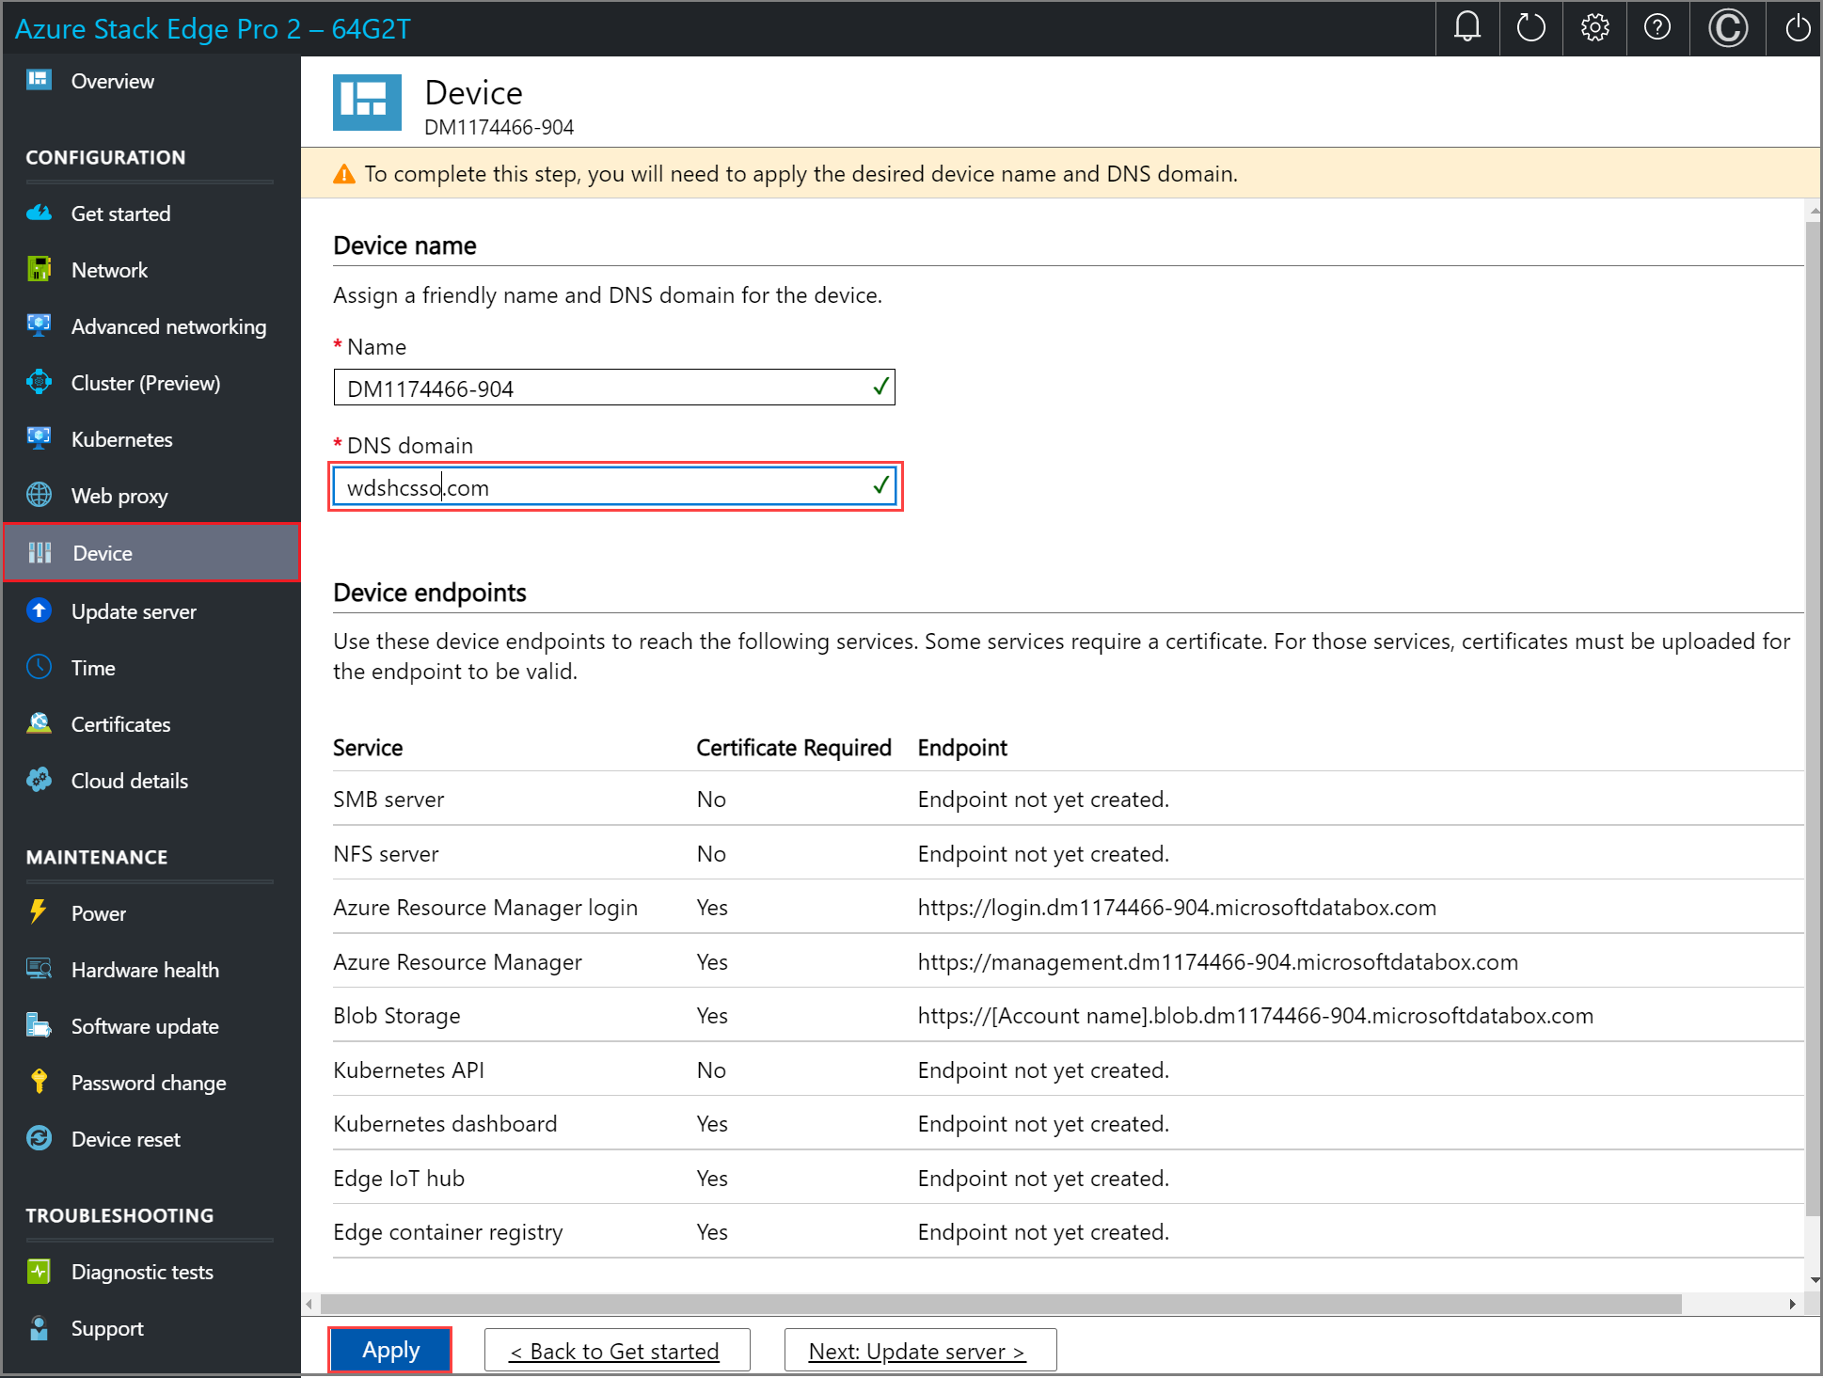Click the Overview navigation icon

(40, 80)
